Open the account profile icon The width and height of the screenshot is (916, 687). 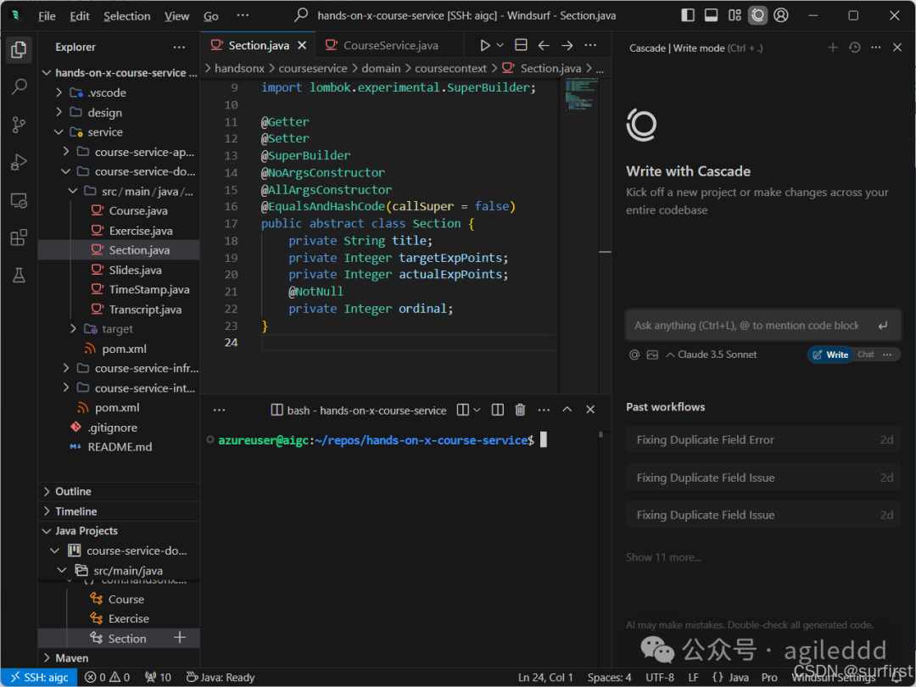click(x=781, y=15)
